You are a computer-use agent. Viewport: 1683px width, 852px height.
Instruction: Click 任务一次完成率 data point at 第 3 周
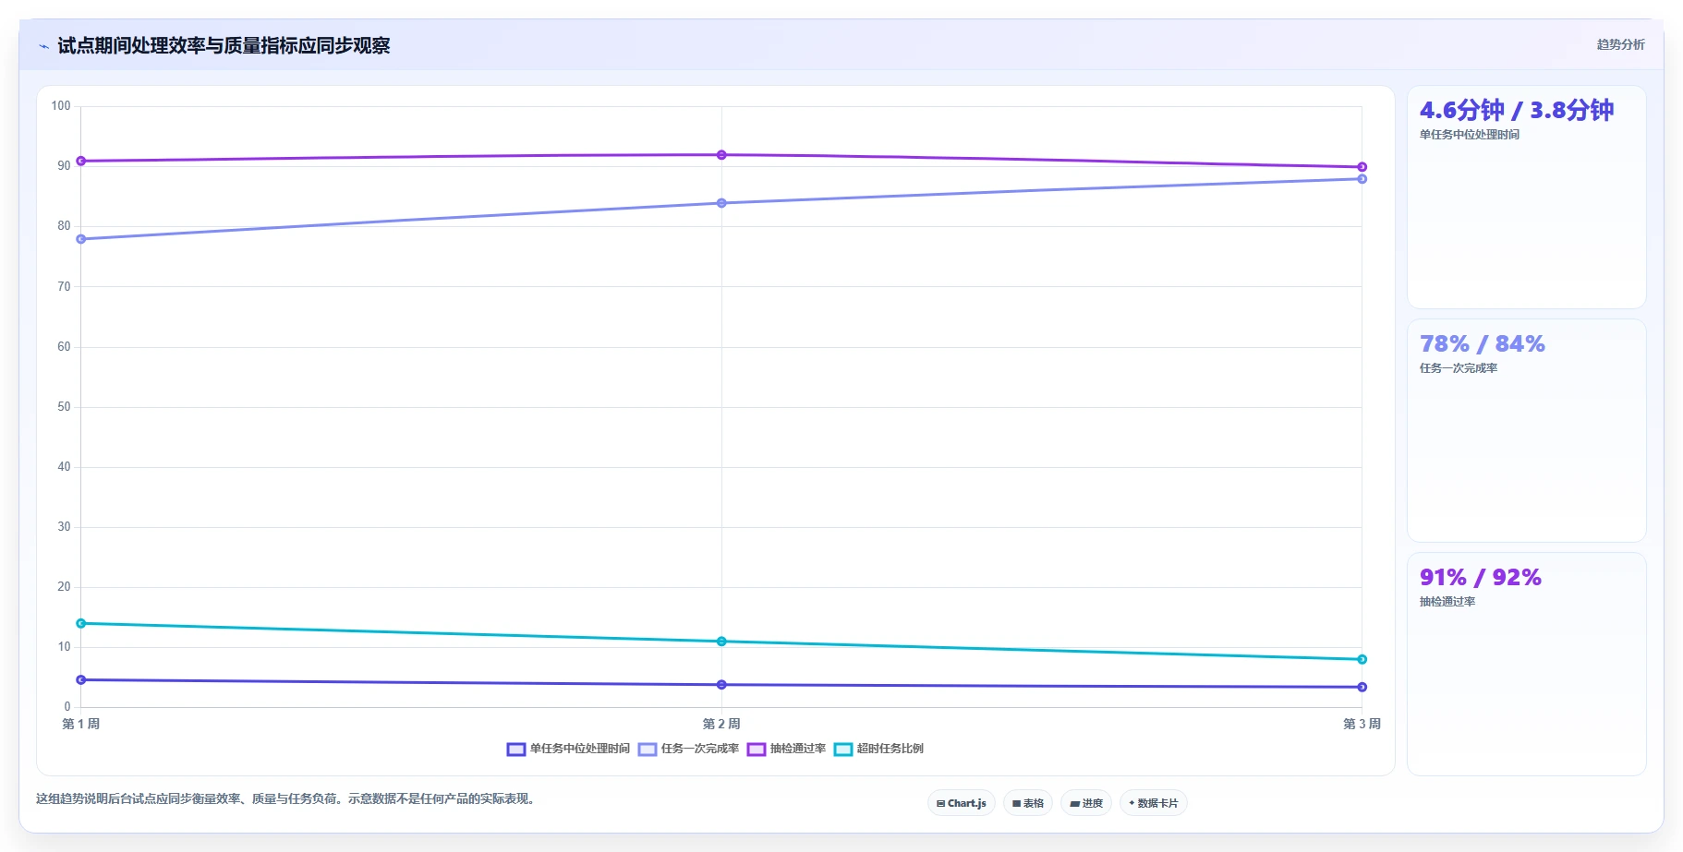(1362, 179)
